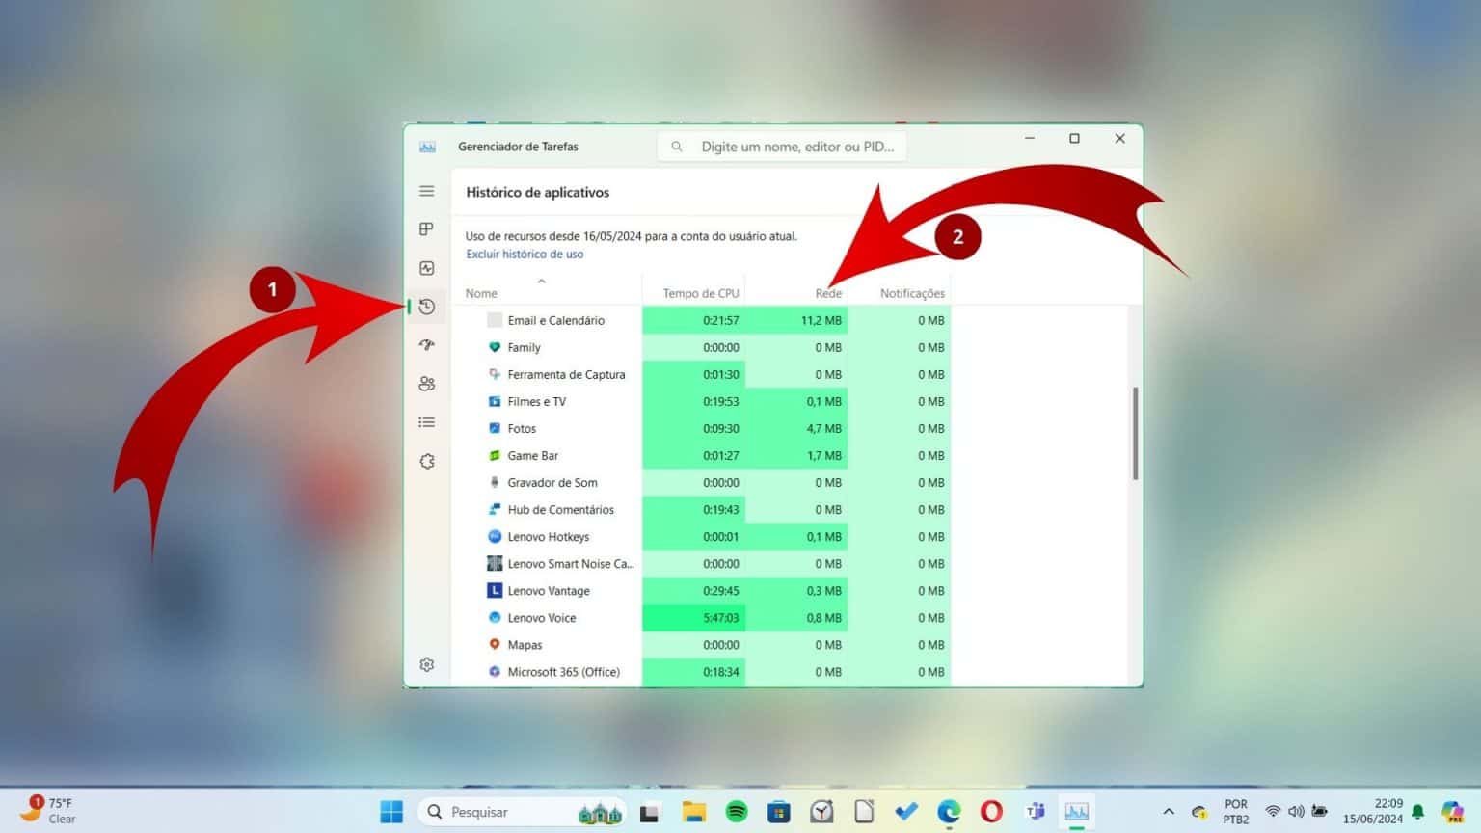This screenshot has height=833, width=1481.
Task: Select the Ferramenta de Captura row
Action: 701,374
